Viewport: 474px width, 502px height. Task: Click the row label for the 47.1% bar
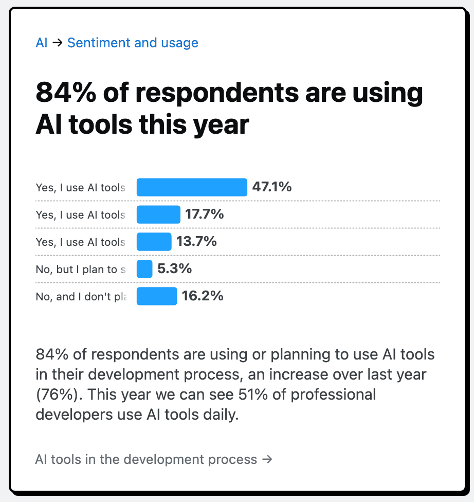(80, 188)
